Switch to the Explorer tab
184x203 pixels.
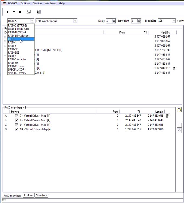29,195
